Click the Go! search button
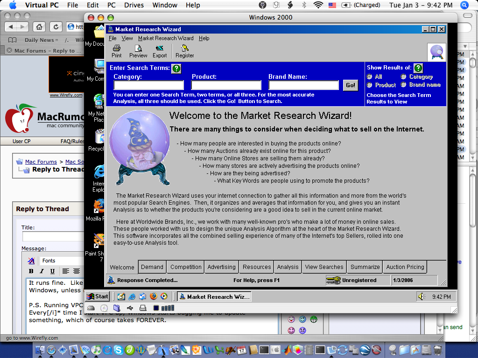The width and height of the screenshot is (478, 358). coord(350,85)
